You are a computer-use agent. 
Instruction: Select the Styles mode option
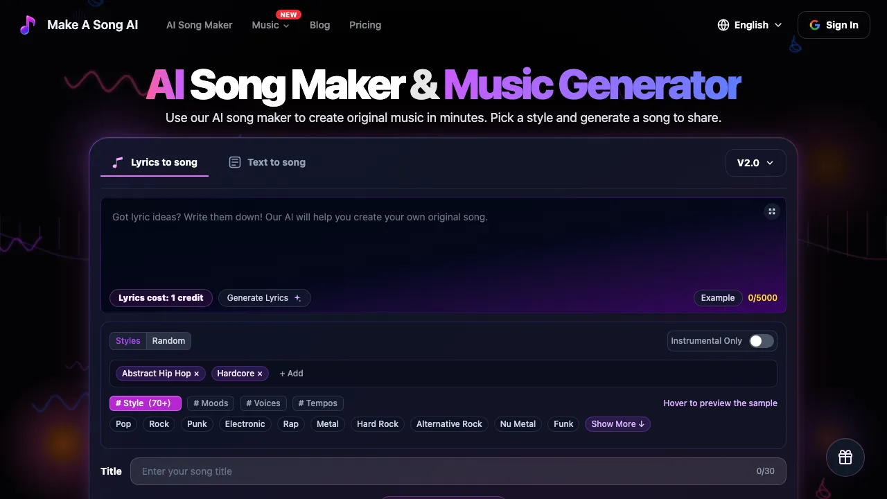[x=128, y=341]
